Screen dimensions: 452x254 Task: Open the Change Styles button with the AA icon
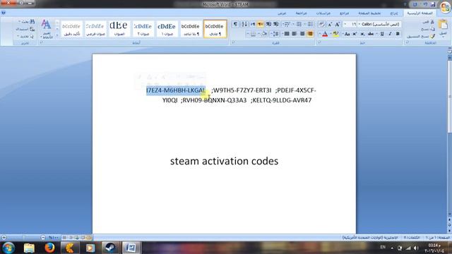[46, 29]
